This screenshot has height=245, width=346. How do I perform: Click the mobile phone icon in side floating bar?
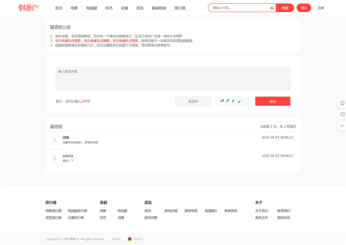(342, 103)
